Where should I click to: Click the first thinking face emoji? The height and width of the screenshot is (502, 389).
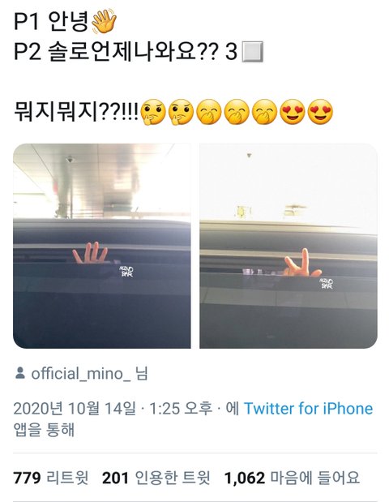(x=153, y=113)
